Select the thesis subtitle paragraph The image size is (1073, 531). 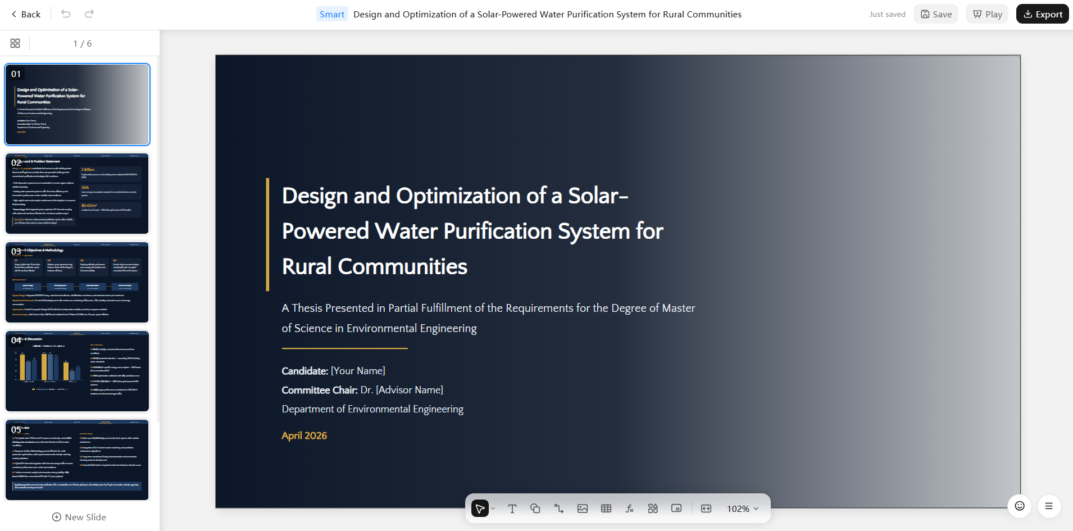click(x=488, y=318)
